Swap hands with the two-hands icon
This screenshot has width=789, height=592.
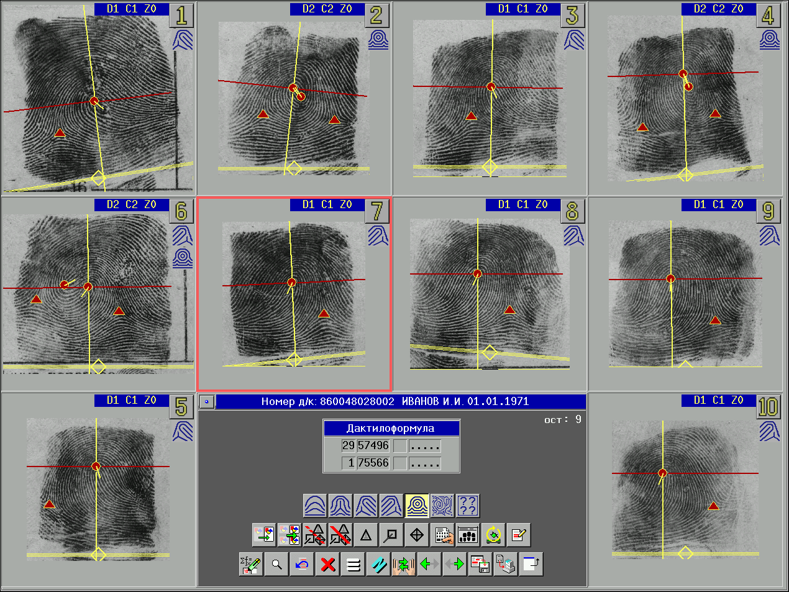[x=404, y=564]
